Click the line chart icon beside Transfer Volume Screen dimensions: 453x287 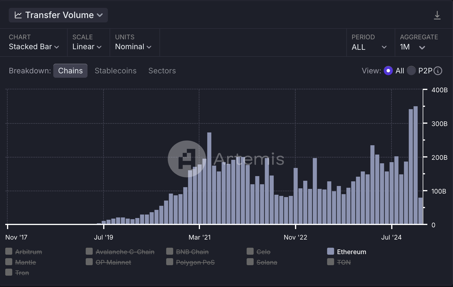tap(18, 15)
